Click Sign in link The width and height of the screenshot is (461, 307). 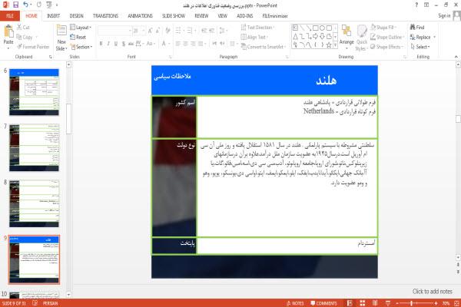coord(444,16)
